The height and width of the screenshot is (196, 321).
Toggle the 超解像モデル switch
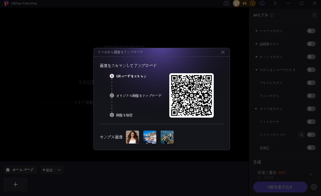[x=311, y=44]
